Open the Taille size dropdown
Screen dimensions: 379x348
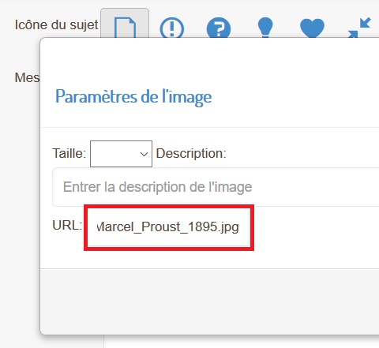tap(121, 154)
